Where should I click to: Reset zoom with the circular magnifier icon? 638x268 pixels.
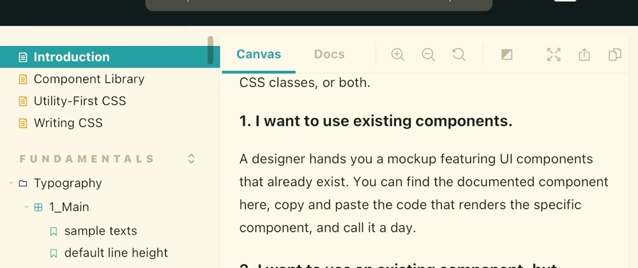(459, 55)
